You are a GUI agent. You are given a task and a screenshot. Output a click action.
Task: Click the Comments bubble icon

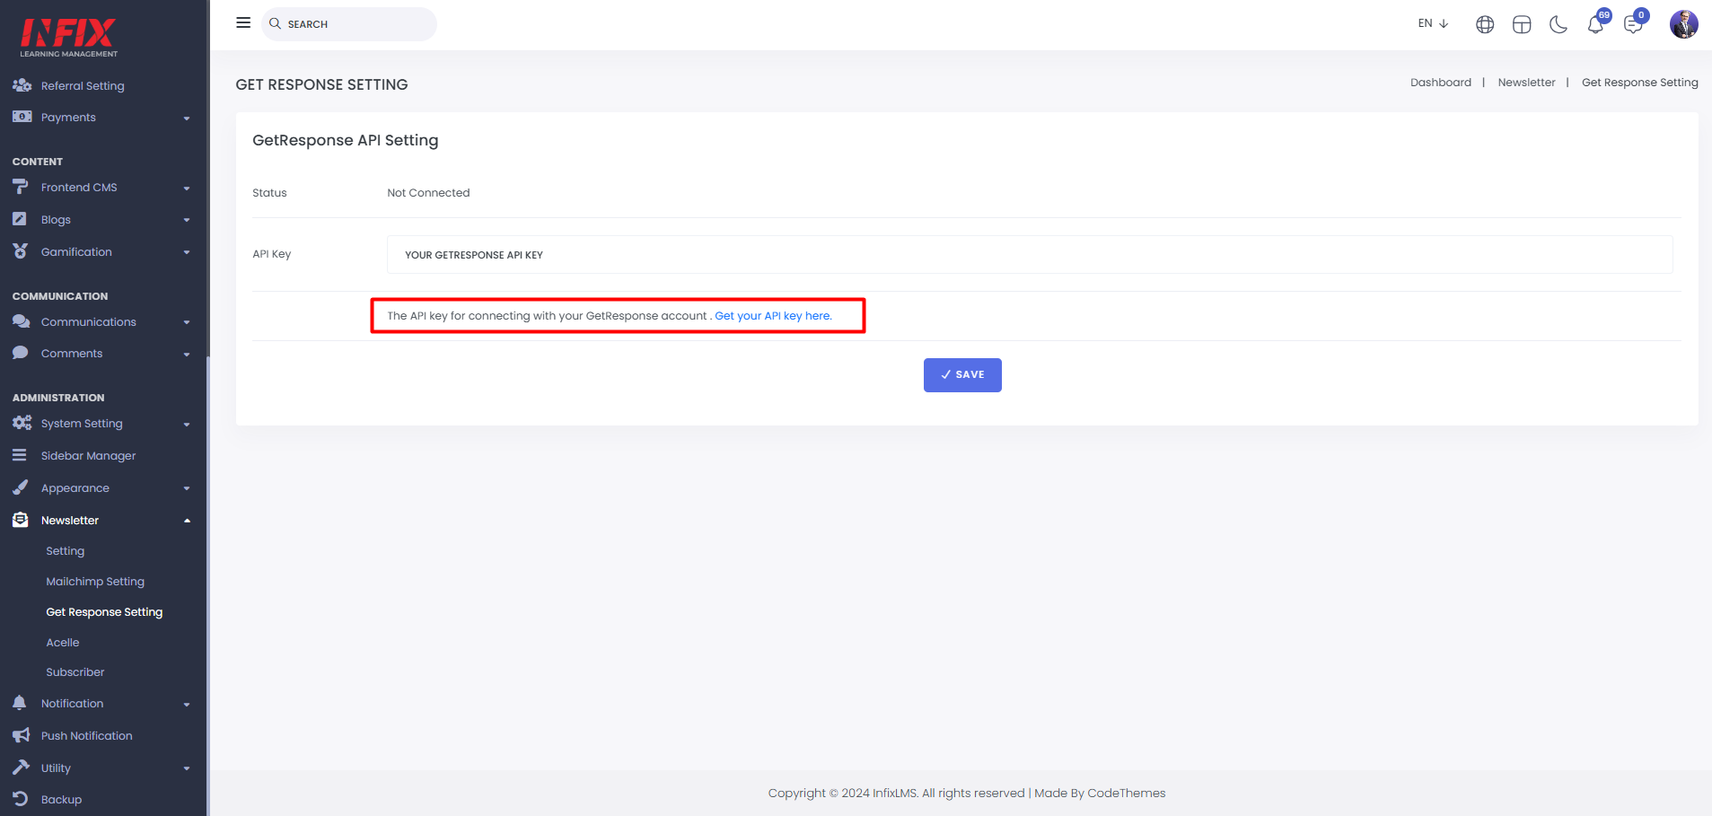(20, 353)
